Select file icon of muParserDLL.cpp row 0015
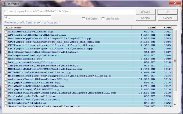This screenshot has width=183, height=114. click(x=6, y=79)
